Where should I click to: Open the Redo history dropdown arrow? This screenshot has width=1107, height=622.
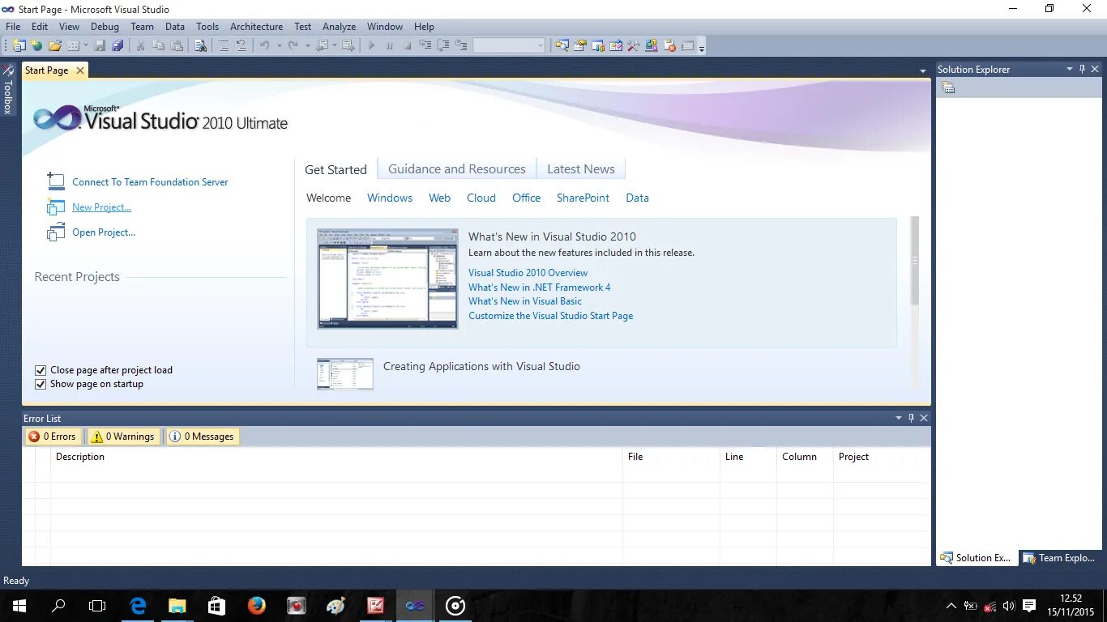[308, 45]
